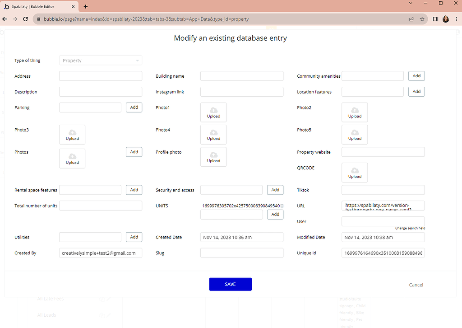Click the Slug input field
Image resolution: width=462 pixels, height=328 pixels.
241,253
